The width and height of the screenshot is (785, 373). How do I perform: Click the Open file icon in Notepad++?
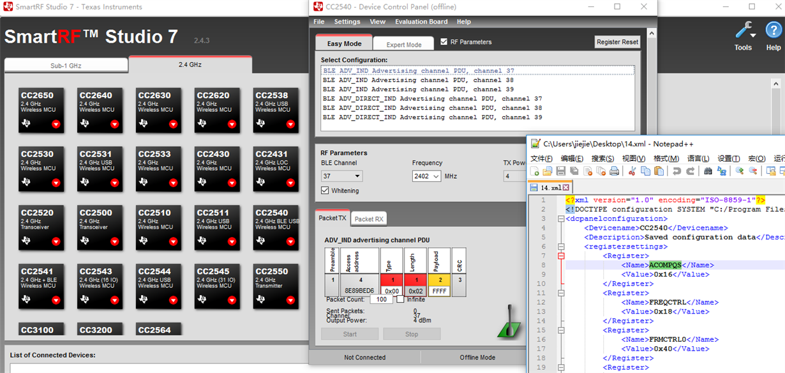click(548, 171)
